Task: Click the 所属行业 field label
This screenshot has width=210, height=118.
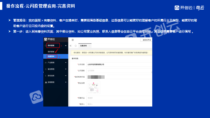Action: 81,98
